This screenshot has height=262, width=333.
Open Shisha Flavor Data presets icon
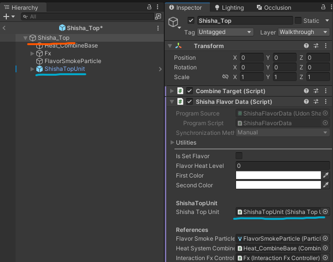pyautogui.click(x=316, y=102)
